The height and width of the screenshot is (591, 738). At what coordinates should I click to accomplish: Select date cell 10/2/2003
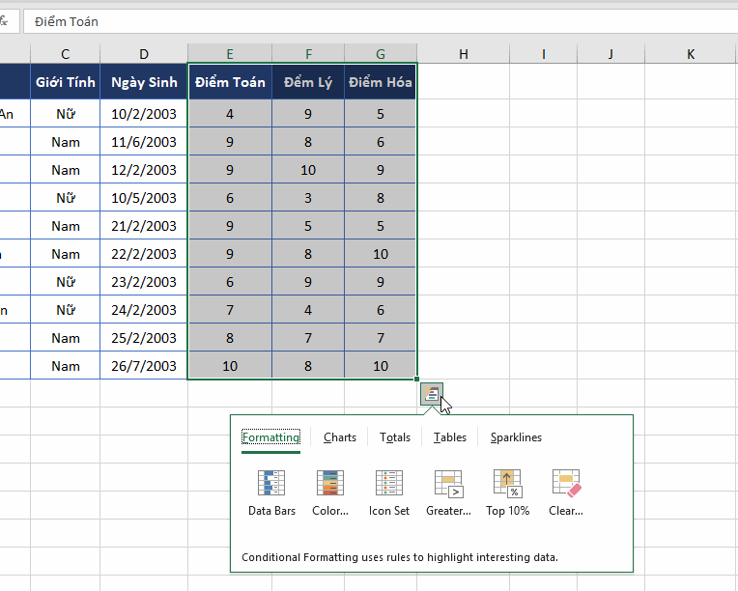click(x=144, y=114)
